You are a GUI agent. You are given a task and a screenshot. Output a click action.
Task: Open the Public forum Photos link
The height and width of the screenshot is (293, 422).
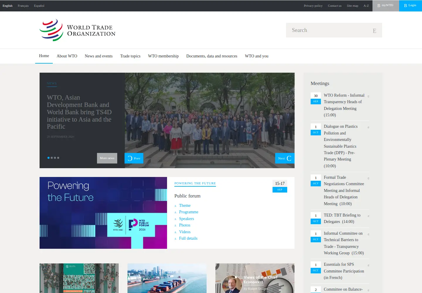(185, 225)
